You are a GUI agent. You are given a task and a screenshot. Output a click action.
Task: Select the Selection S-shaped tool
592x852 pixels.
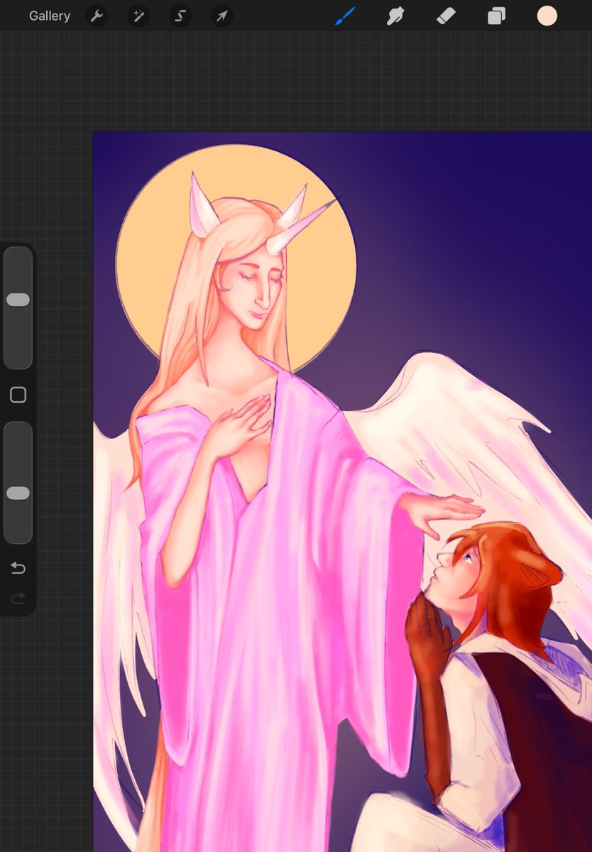(x=180, y=16)
